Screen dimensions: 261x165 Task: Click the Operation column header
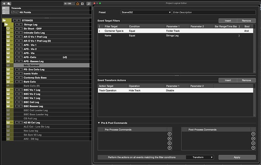[x=146, y=86]
